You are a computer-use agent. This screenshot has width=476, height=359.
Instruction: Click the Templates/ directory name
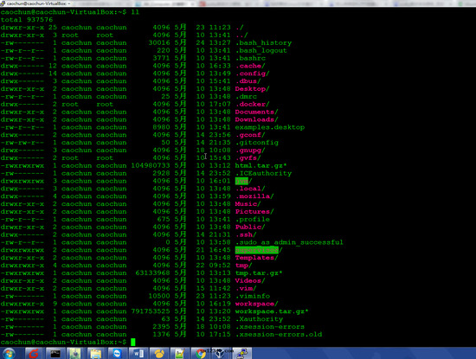click(x=256, y=258)
